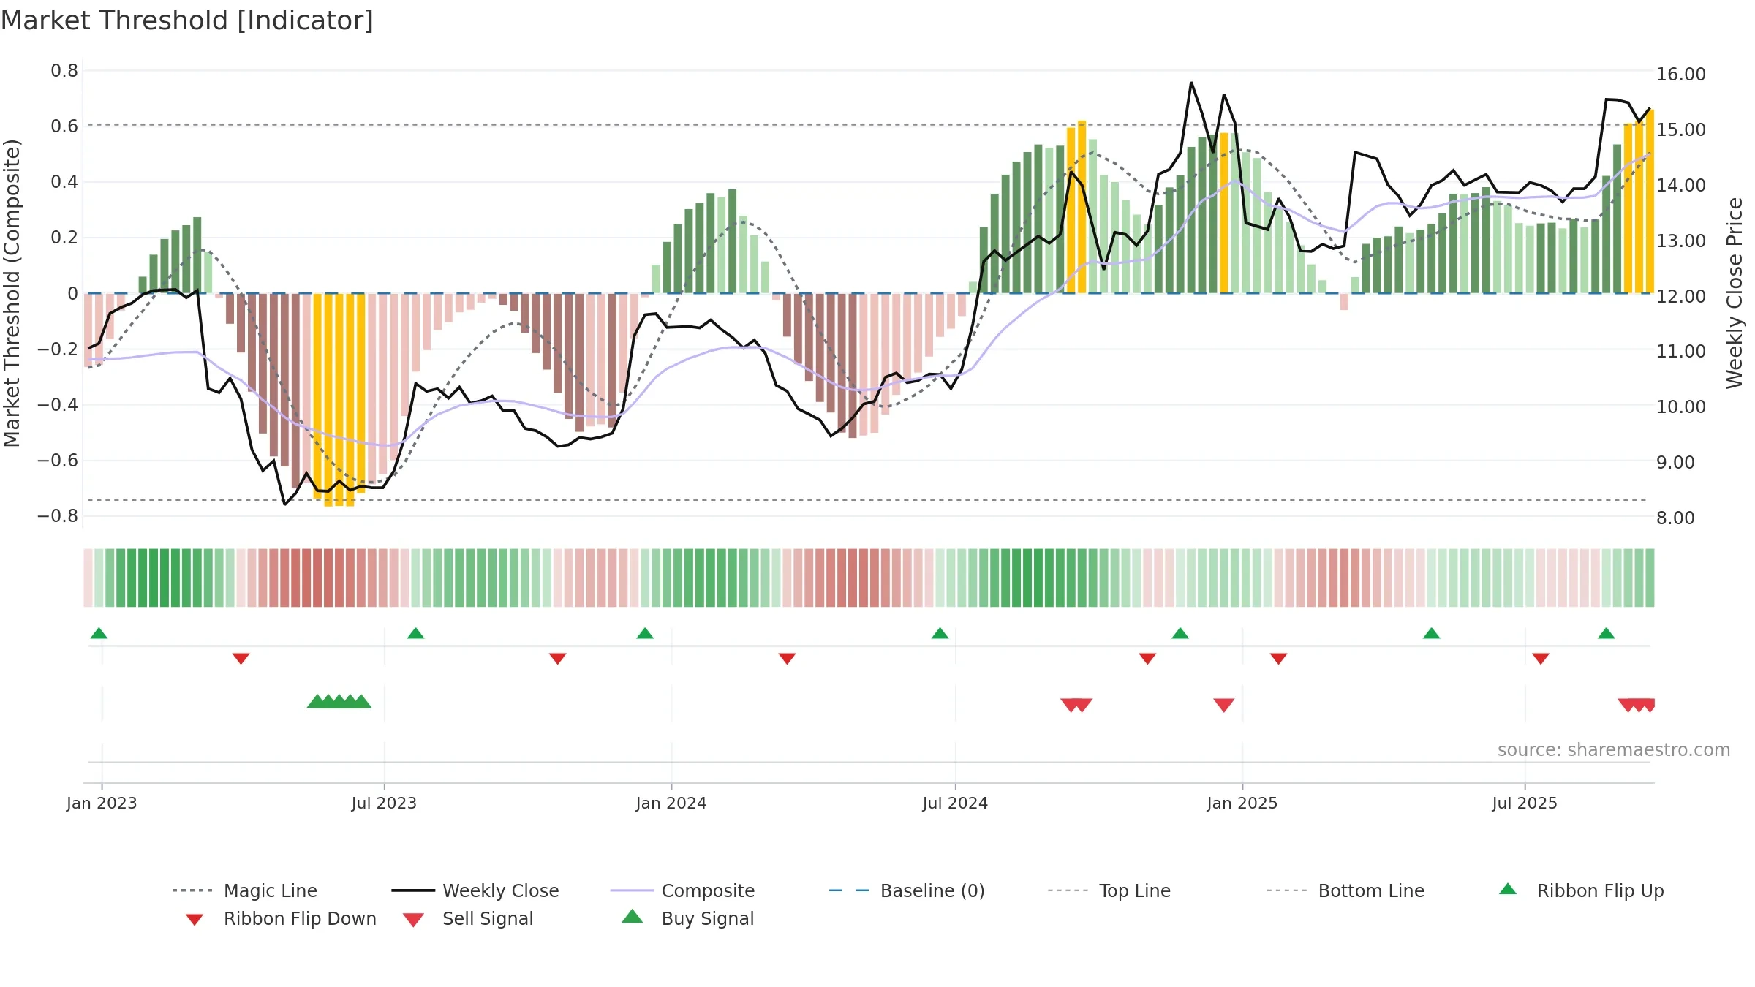The image size is (1755, 987).
Task: Click the Ribbon Flip Down marker near Oct 2023
Action: point(557,659)
